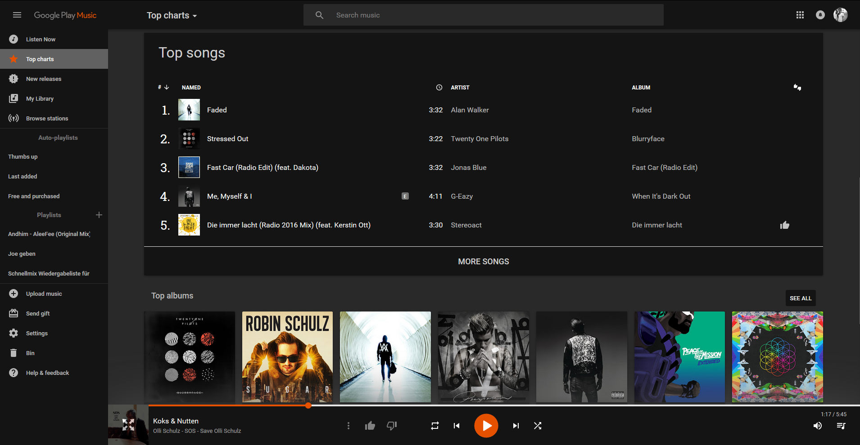Click MORE SONGS button
Image resolution: width=860 pixels, height=445 pixels.
pyautogui.click(x=484, y=261)
